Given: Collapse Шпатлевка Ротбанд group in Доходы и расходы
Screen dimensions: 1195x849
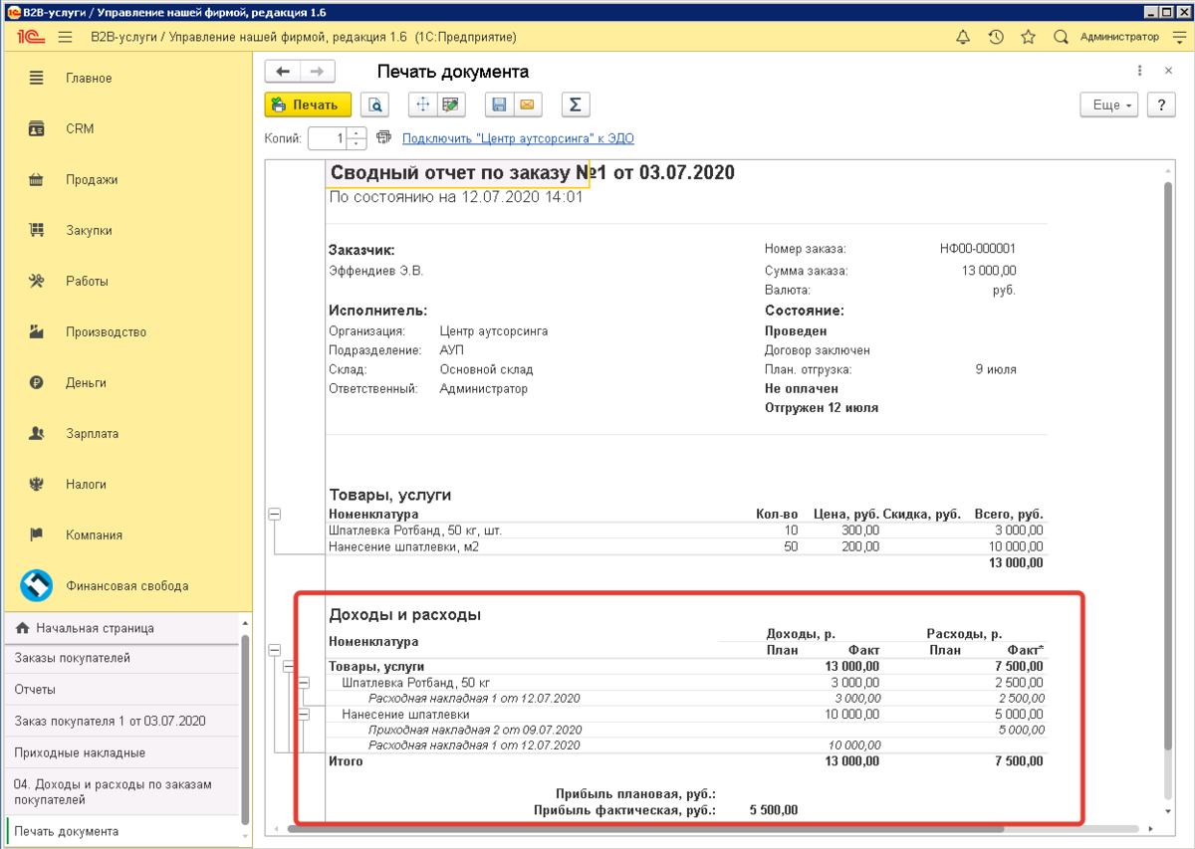Looking at the screenshot, I should pos(304,682).
